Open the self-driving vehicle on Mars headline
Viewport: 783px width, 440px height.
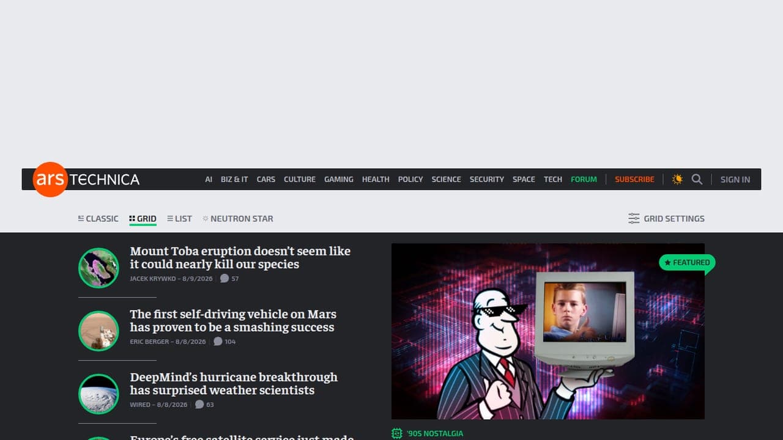(233, 320)
